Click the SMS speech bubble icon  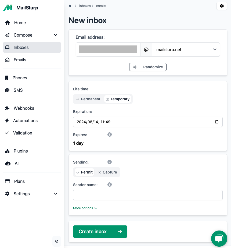click(x=7, y=90)
